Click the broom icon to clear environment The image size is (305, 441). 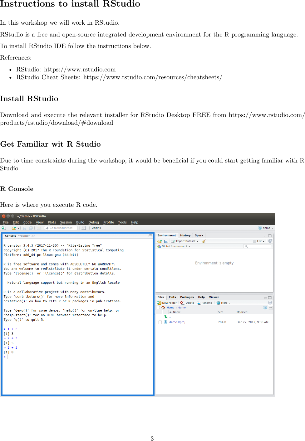(x=204, y=241)
